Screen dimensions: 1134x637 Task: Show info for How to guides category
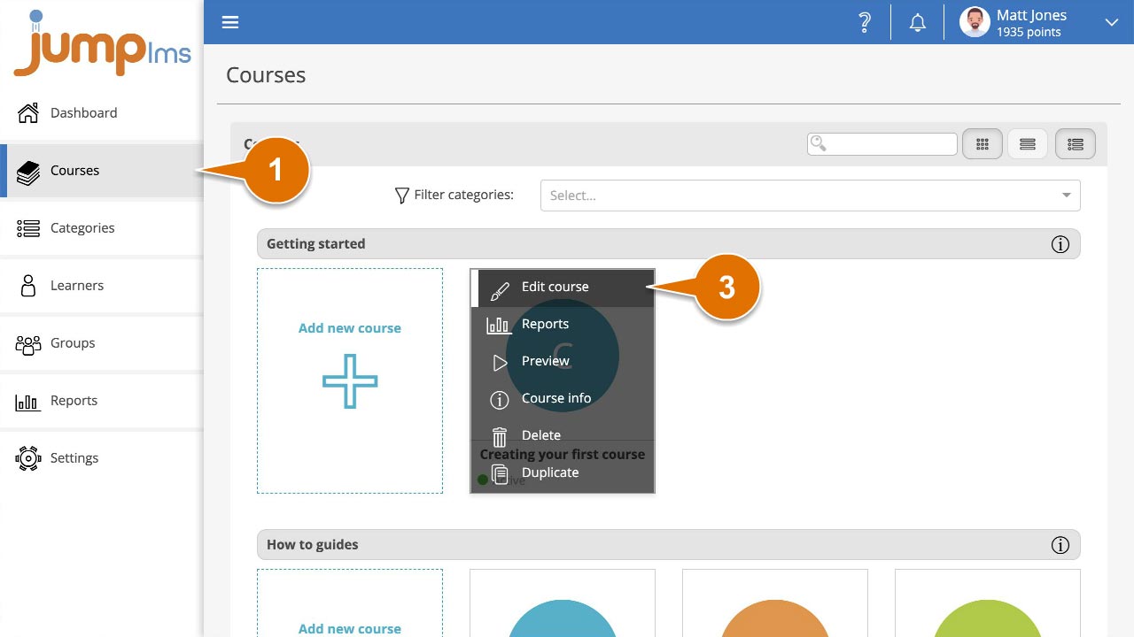click(1060, 545)
